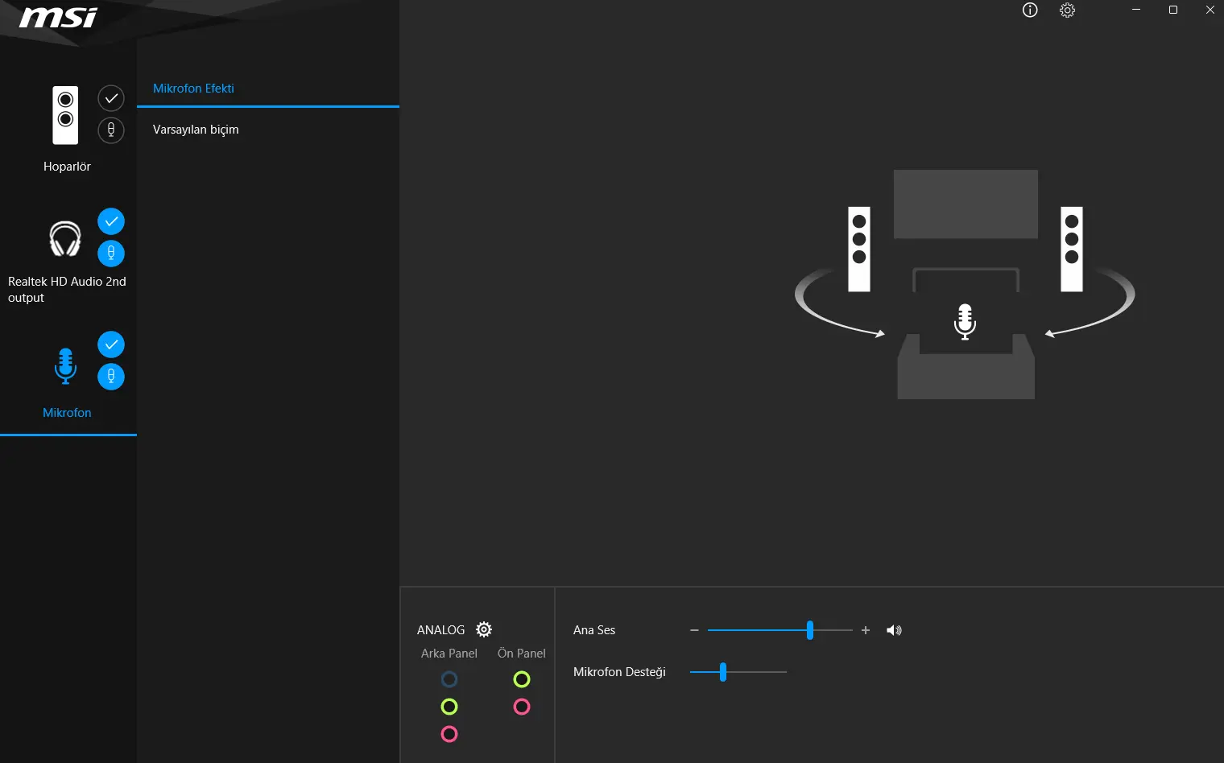Set Hoparlör as default communication device
This screenshot has width=1224, height=763.
tap(111, 130)
